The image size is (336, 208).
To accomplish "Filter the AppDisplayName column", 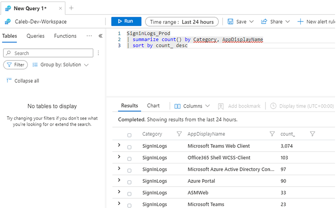I will click(272, 134).
